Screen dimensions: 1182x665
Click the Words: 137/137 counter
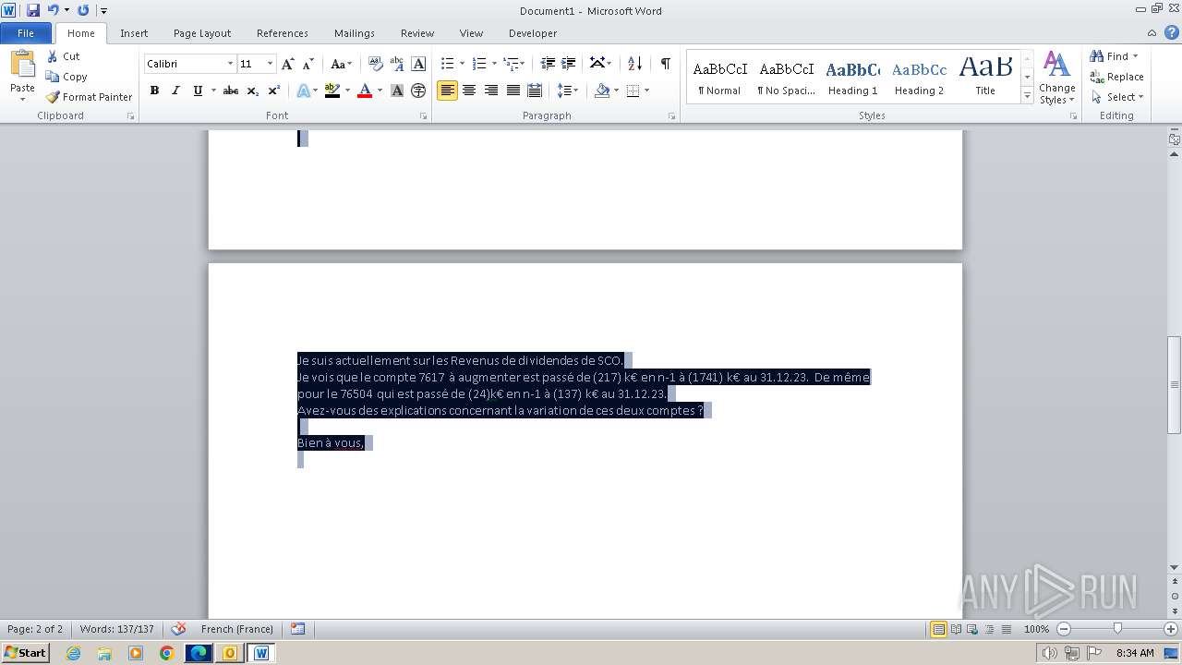tap(116, 629)
